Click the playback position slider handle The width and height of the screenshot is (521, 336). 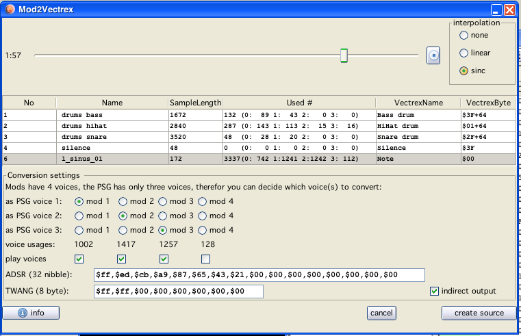[x=344, y=55]
